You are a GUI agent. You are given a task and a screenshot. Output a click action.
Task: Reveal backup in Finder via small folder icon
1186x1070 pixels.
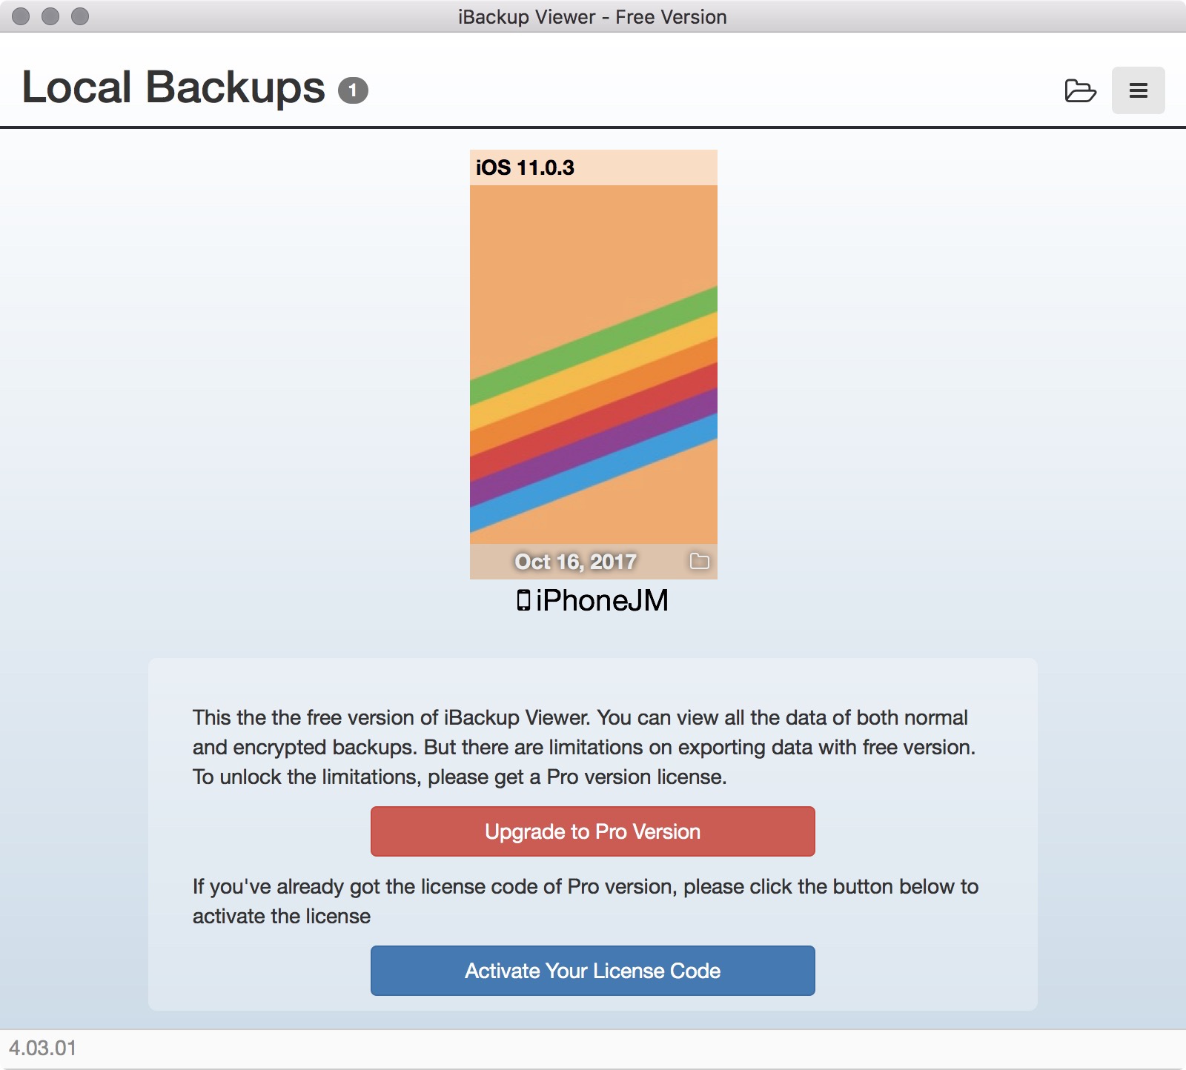tap(699, 561)
